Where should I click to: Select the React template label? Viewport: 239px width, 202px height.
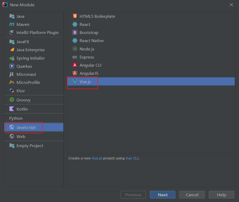pyautogui.click(x=85, y=24)
